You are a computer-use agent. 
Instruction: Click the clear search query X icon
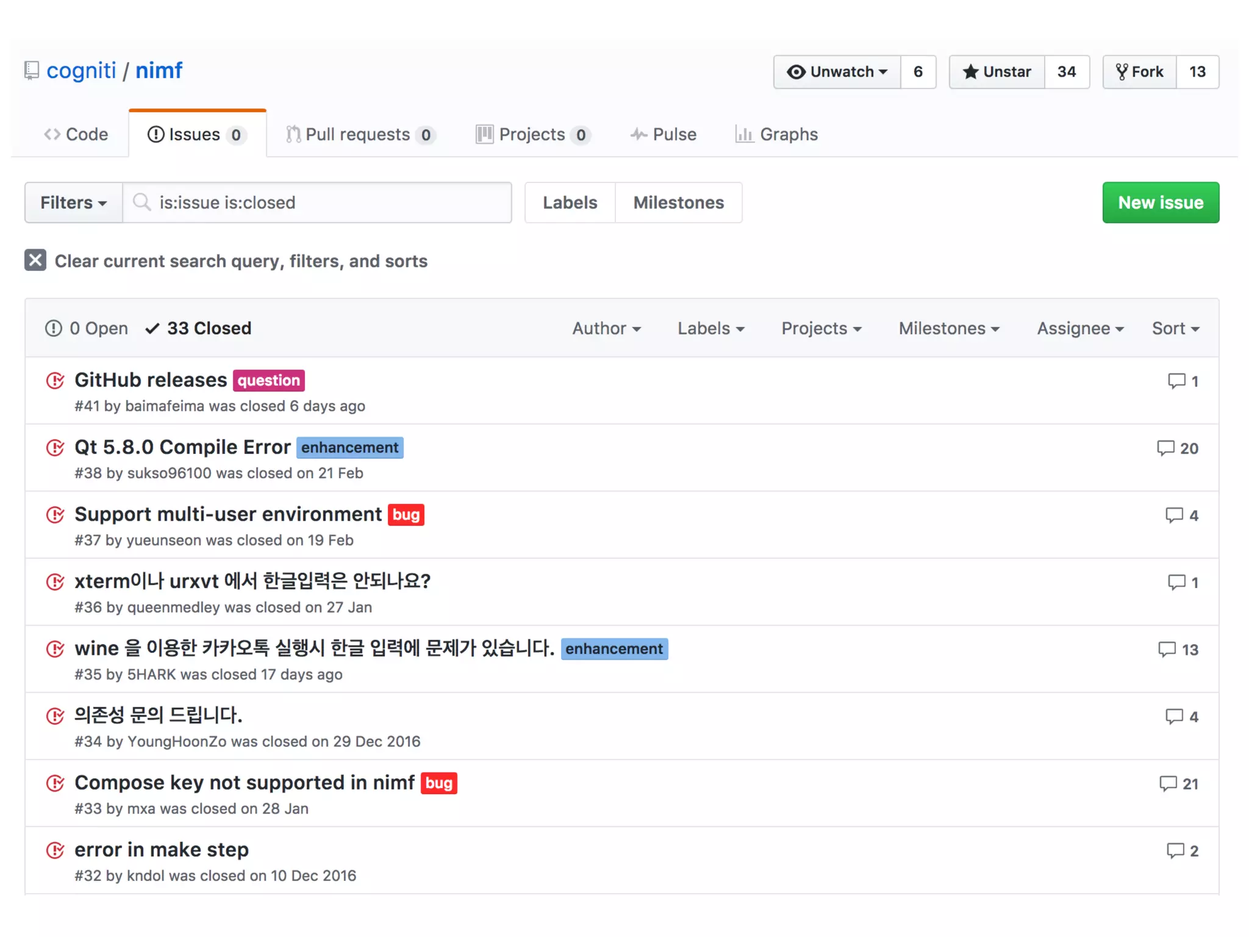click(x=35, y=260)
